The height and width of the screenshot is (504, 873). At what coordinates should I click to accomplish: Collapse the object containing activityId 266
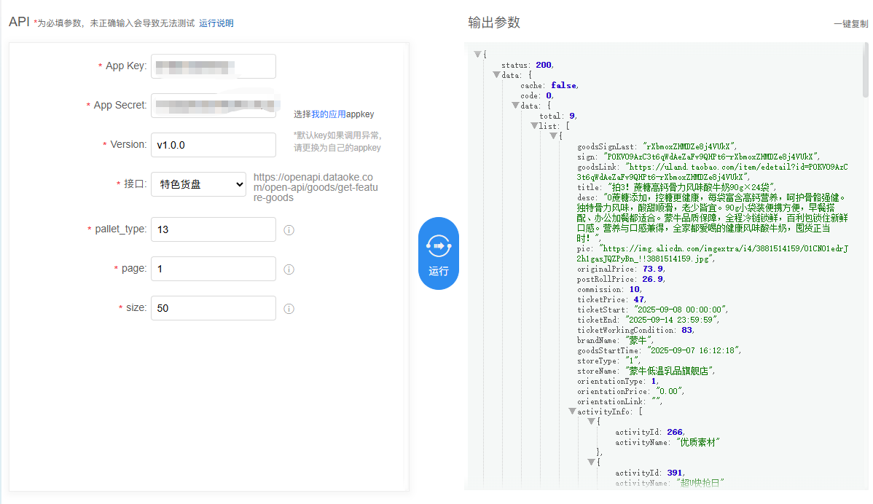coord(591,422)
